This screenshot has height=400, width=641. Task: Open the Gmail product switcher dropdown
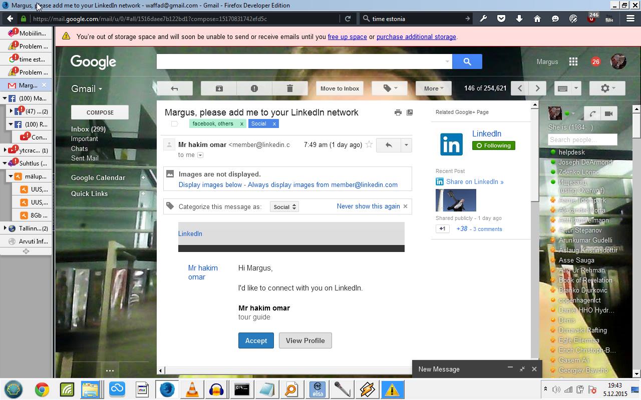87,88
